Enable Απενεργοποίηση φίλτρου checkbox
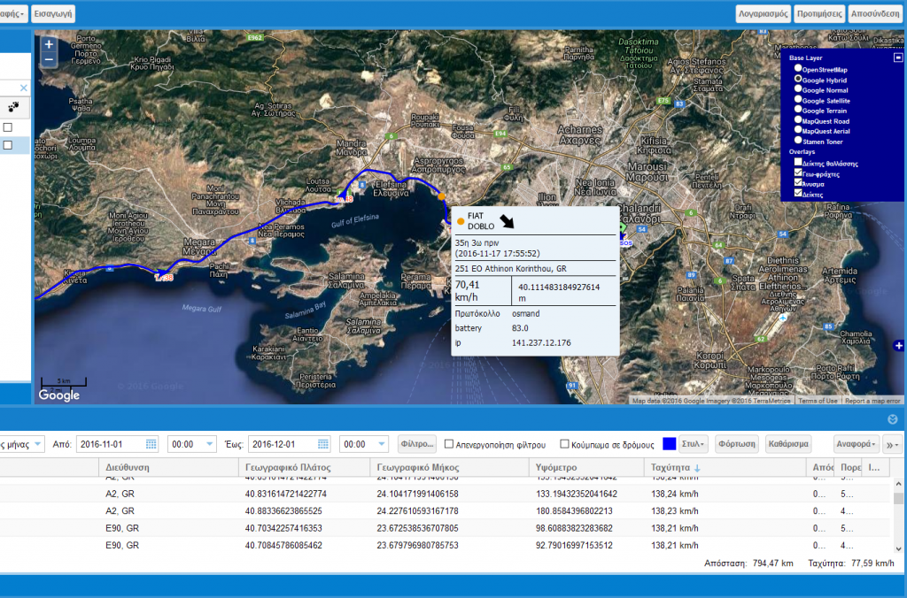The image size is (907, 598). (x=449, y=444)
